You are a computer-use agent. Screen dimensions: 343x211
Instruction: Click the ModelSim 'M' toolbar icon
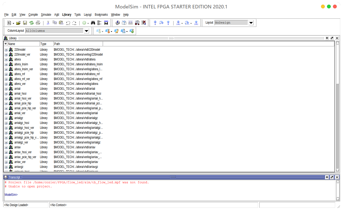(106, 23)
